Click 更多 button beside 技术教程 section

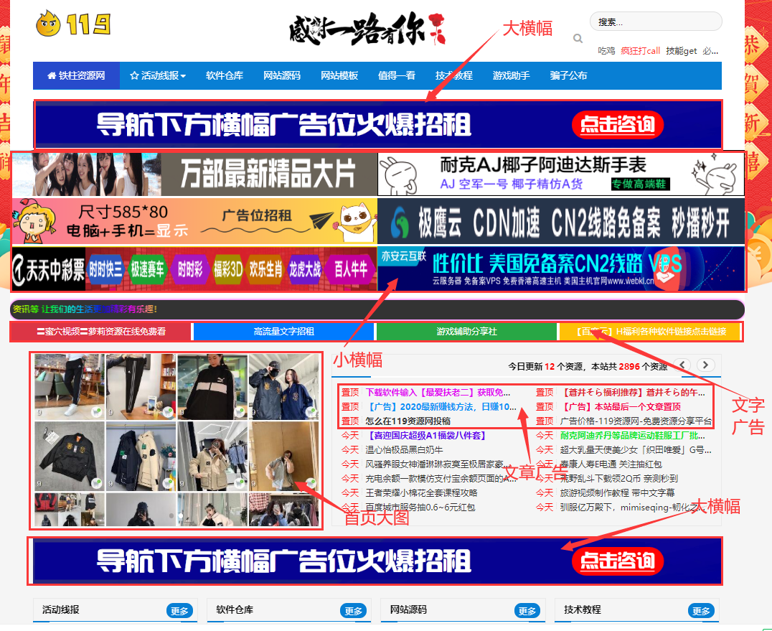pyautogui.click(x=700, y=611)
